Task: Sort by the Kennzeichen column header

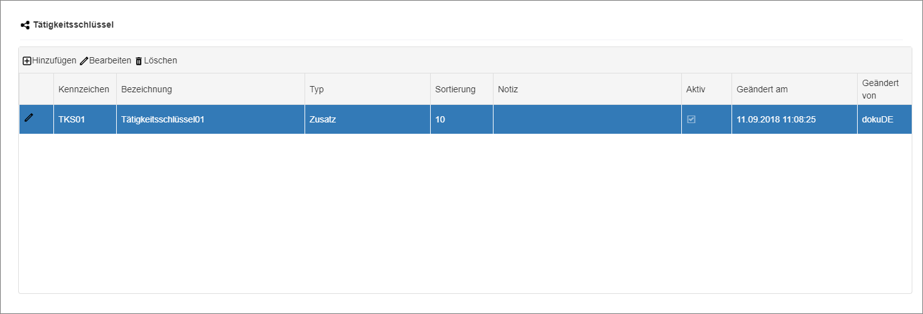Action: click(84, 89)
